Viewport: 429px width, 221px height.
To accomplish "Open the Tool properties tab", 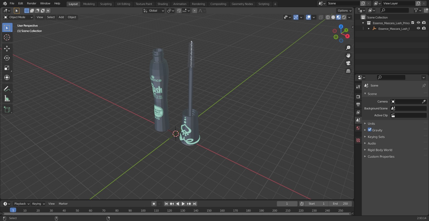I will [358, 87].
